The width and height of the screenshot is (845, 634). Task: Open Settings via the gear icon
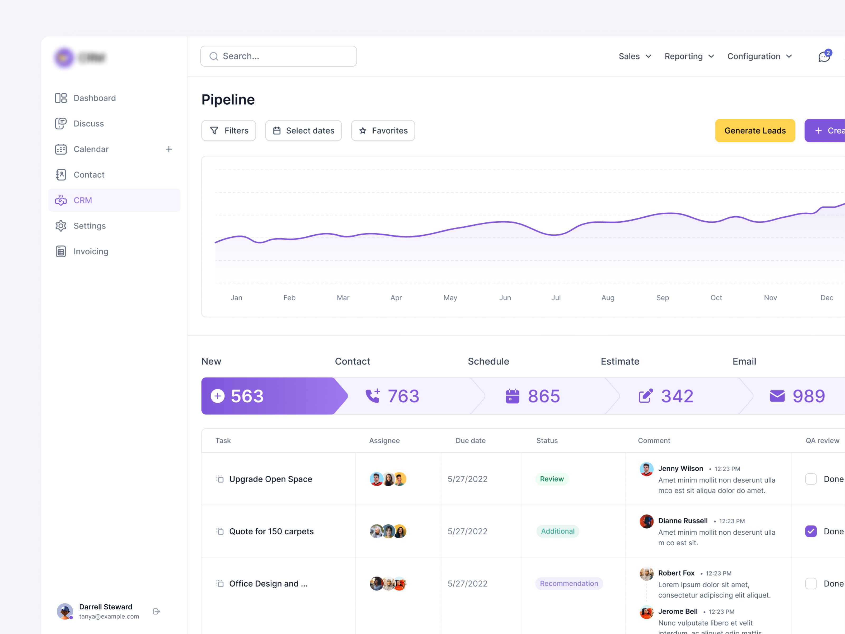[61, 226]
